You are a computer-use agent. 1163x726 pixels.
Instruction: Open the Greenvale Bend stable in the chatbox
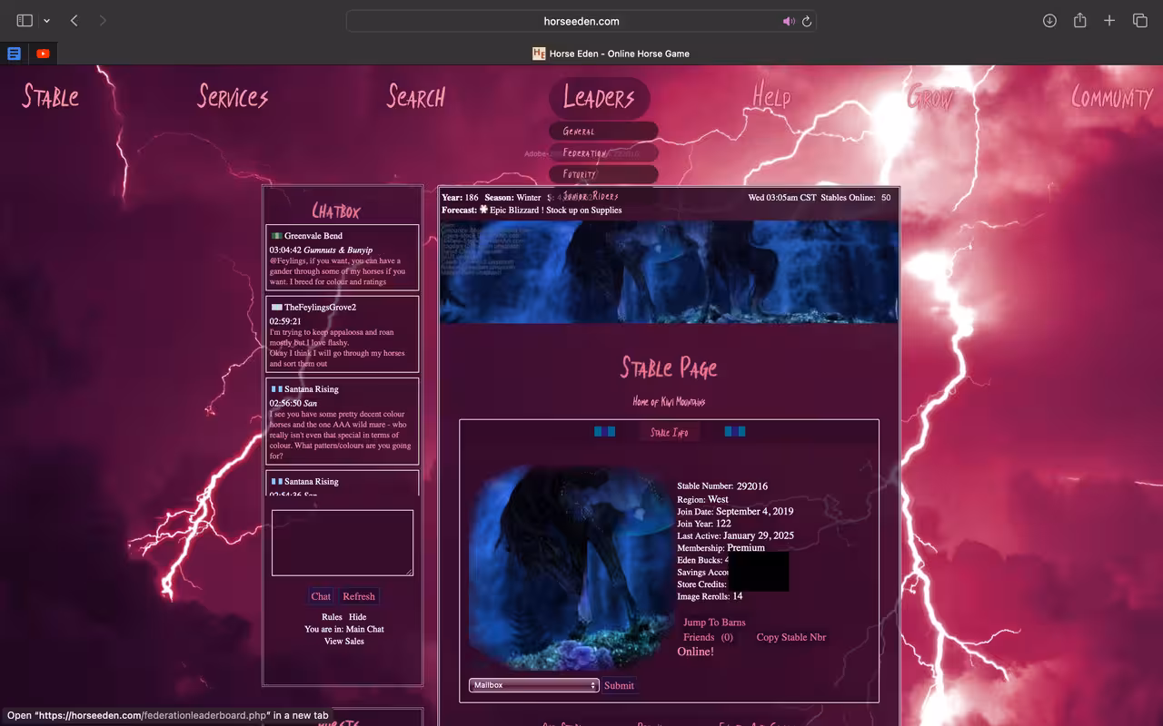click(x=313, y=236)
